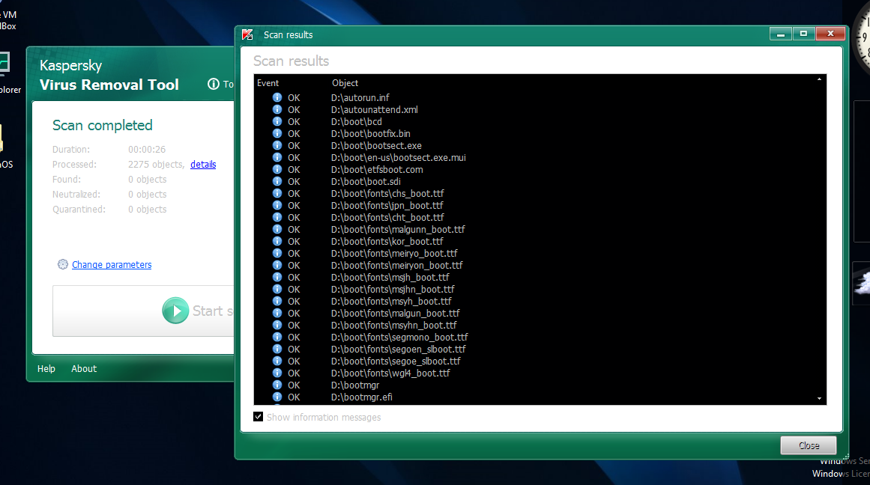Click the info icon beside jpn_boot.ttf row
Viewport: 870px width, 485px height.
277,205
